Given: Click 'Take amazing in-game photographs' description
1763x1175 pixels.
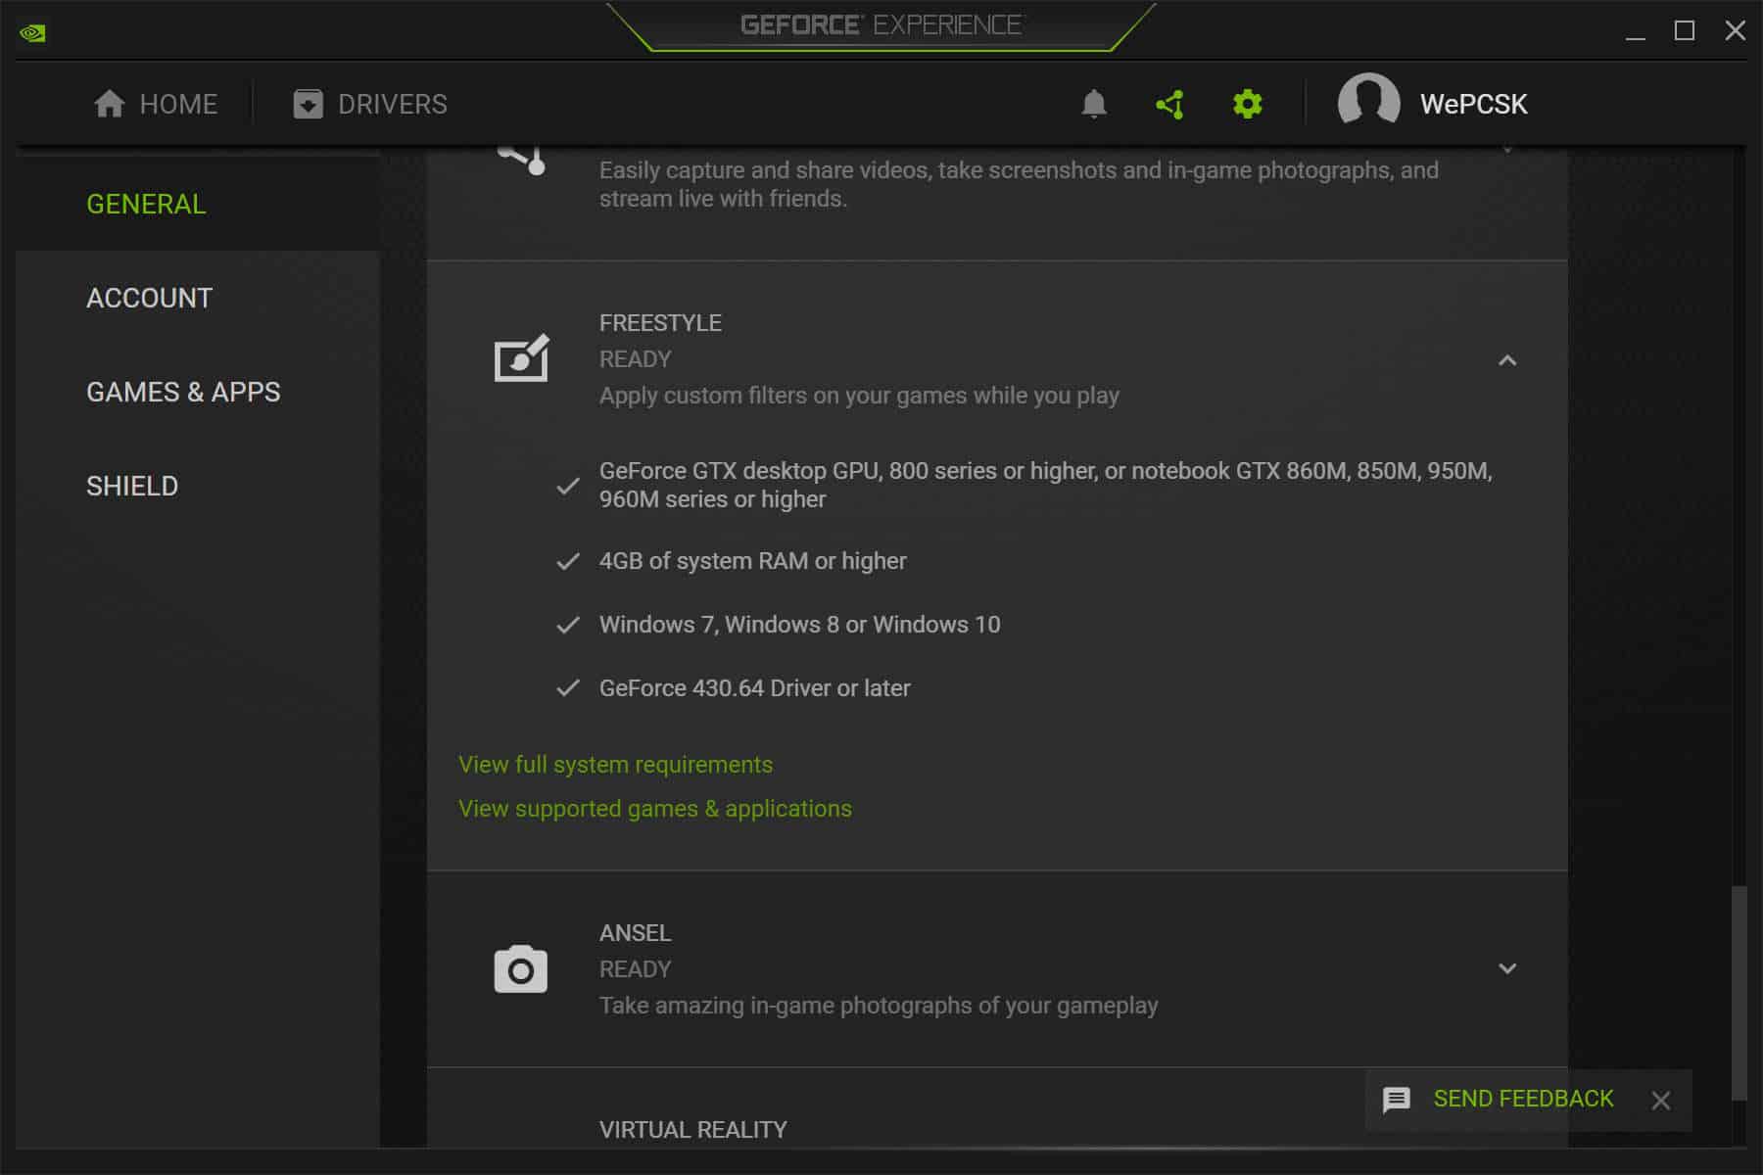Looking at the screenshot, I should 879,1006.
